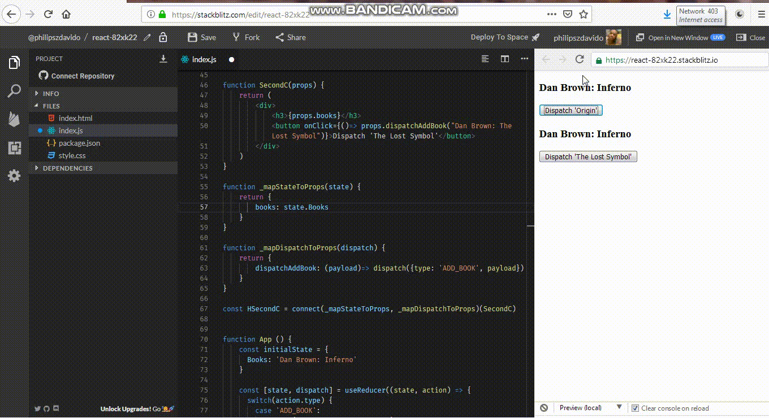
Task: Click the Save button
Action: 202,37
